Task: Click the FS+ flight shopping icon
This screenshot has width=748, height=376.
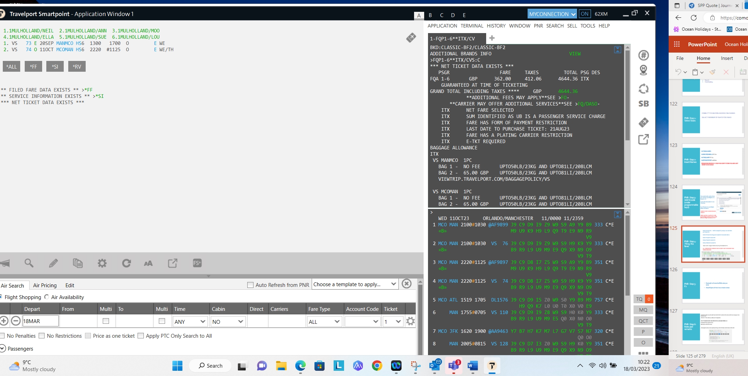Action: pyautogui.click(x=197, y=263)
